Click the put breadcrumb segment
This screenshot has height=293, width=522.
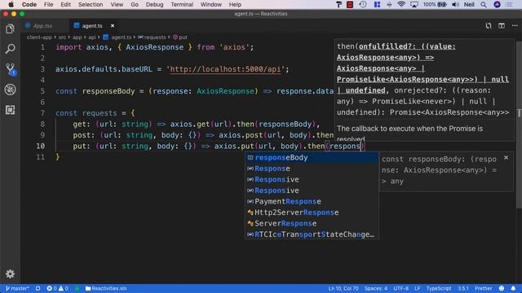pyautogui.click(x=180, y=37)
